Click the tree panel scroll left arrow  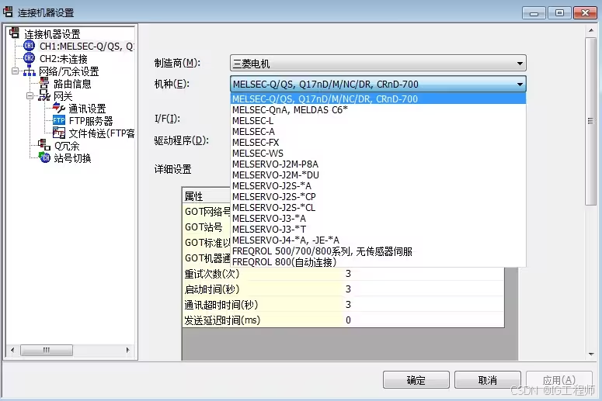tap(12, 350)
